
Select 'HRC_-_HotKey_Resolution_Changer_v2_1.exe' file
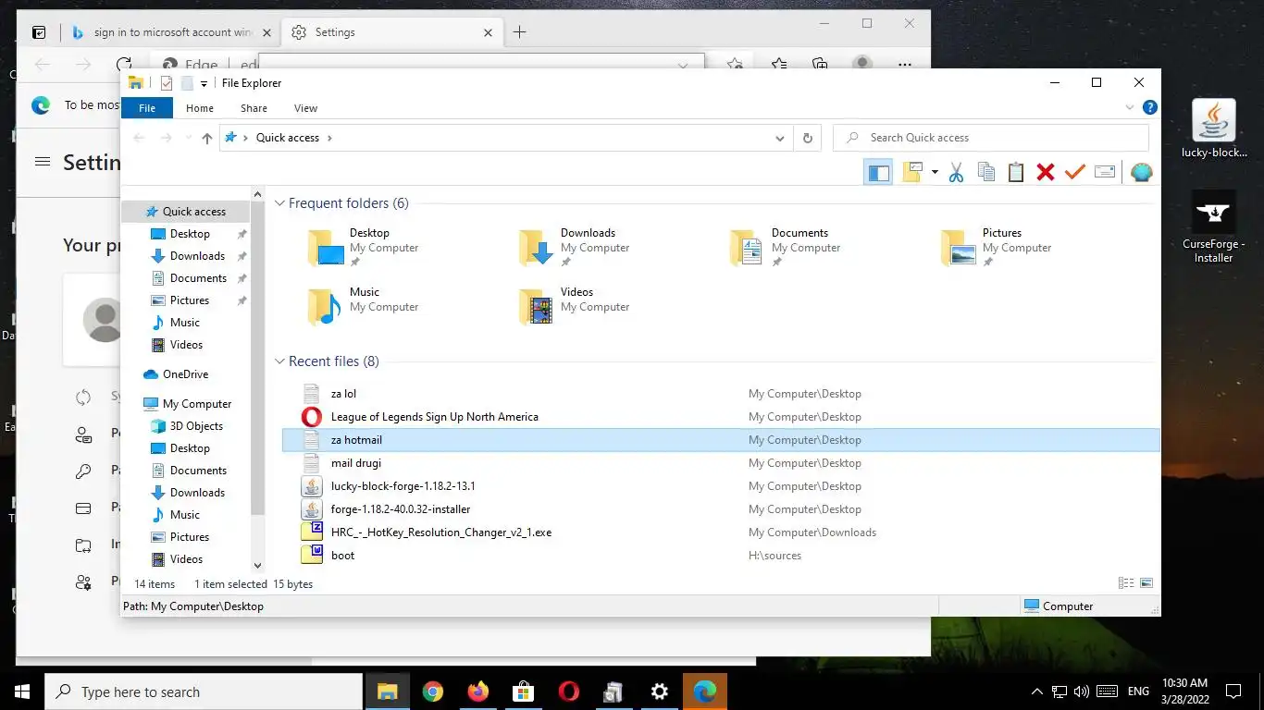721,532
